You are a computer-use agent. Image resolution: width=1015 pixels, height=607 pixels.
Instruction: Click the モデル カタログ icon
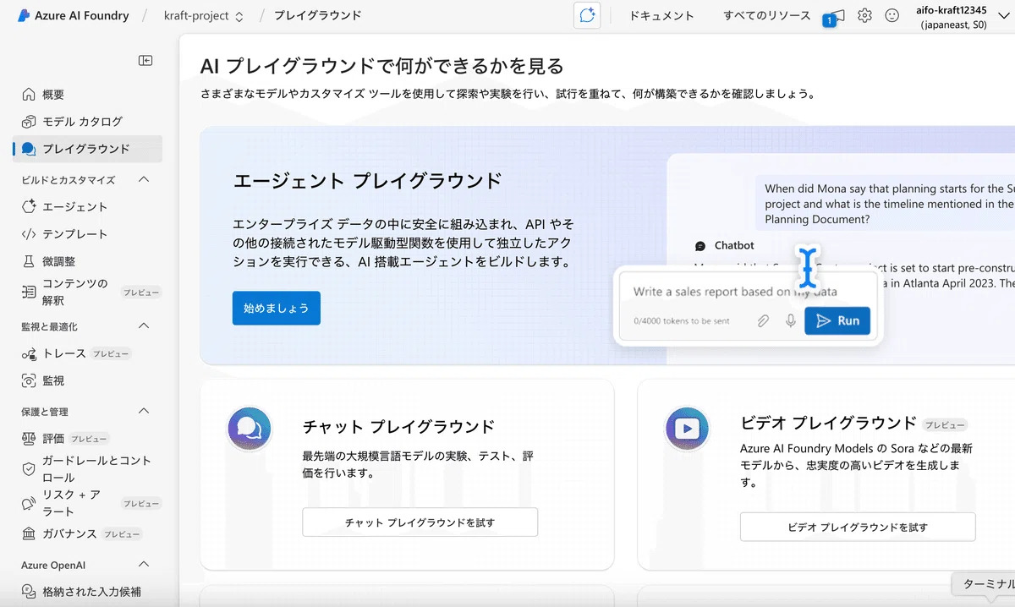(x=29, y=122)
